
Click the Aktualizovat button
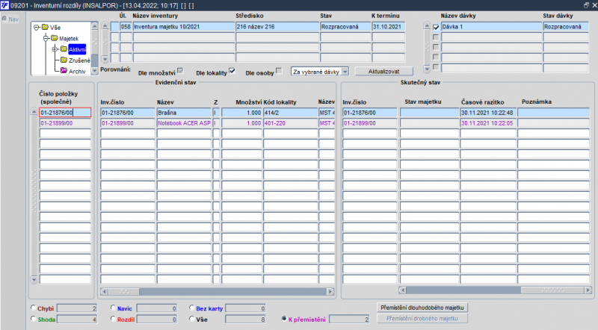(383, 71)
